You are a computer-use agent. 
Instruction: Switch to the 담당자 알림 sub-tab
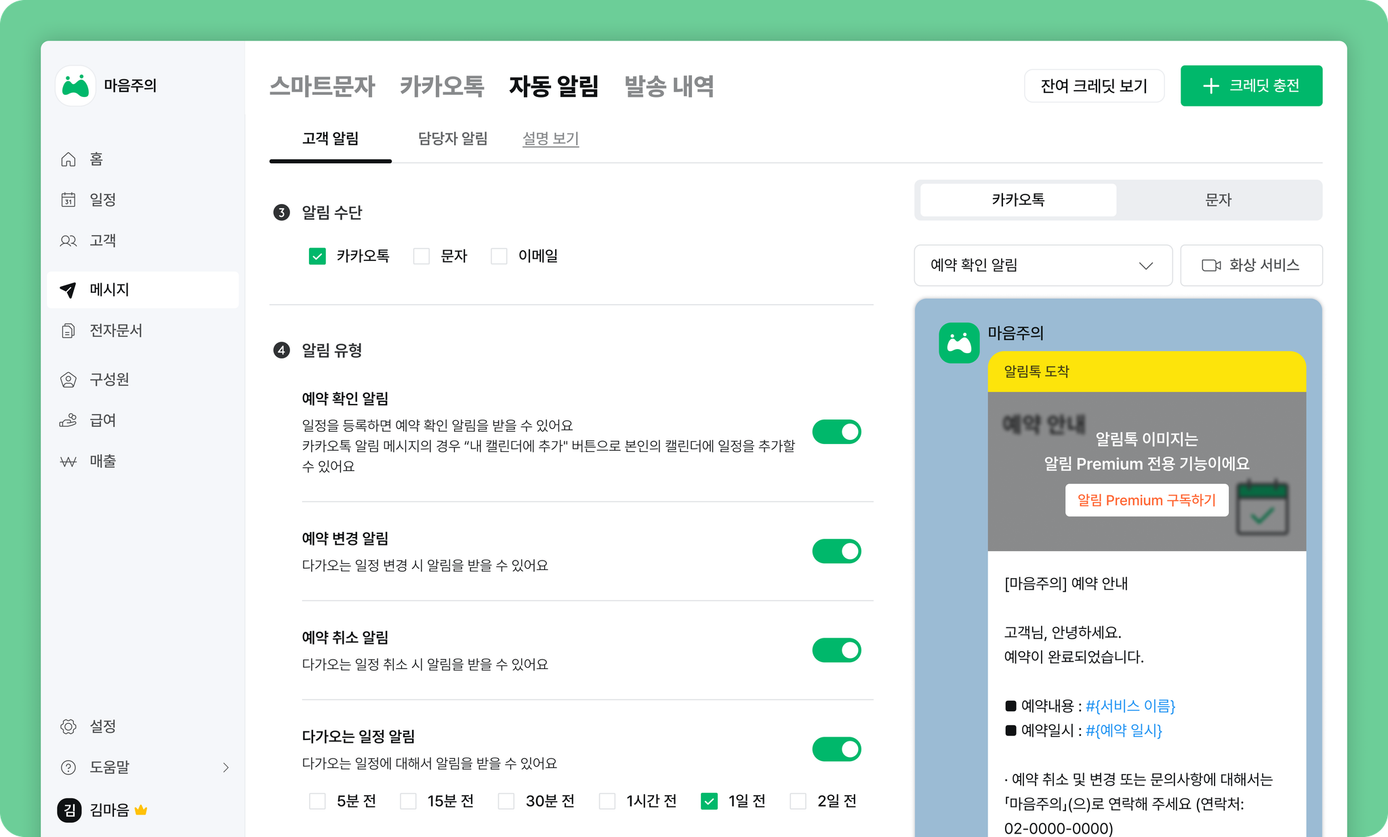tap(453, 139)
